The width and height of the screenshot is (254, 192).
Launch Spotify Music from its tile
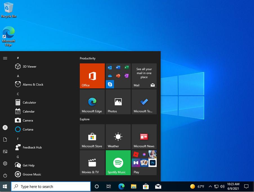click(x=118, y=162)
